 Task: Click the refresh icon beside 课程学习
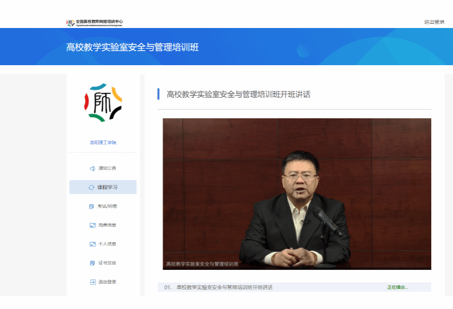click(x=91, y=187)
